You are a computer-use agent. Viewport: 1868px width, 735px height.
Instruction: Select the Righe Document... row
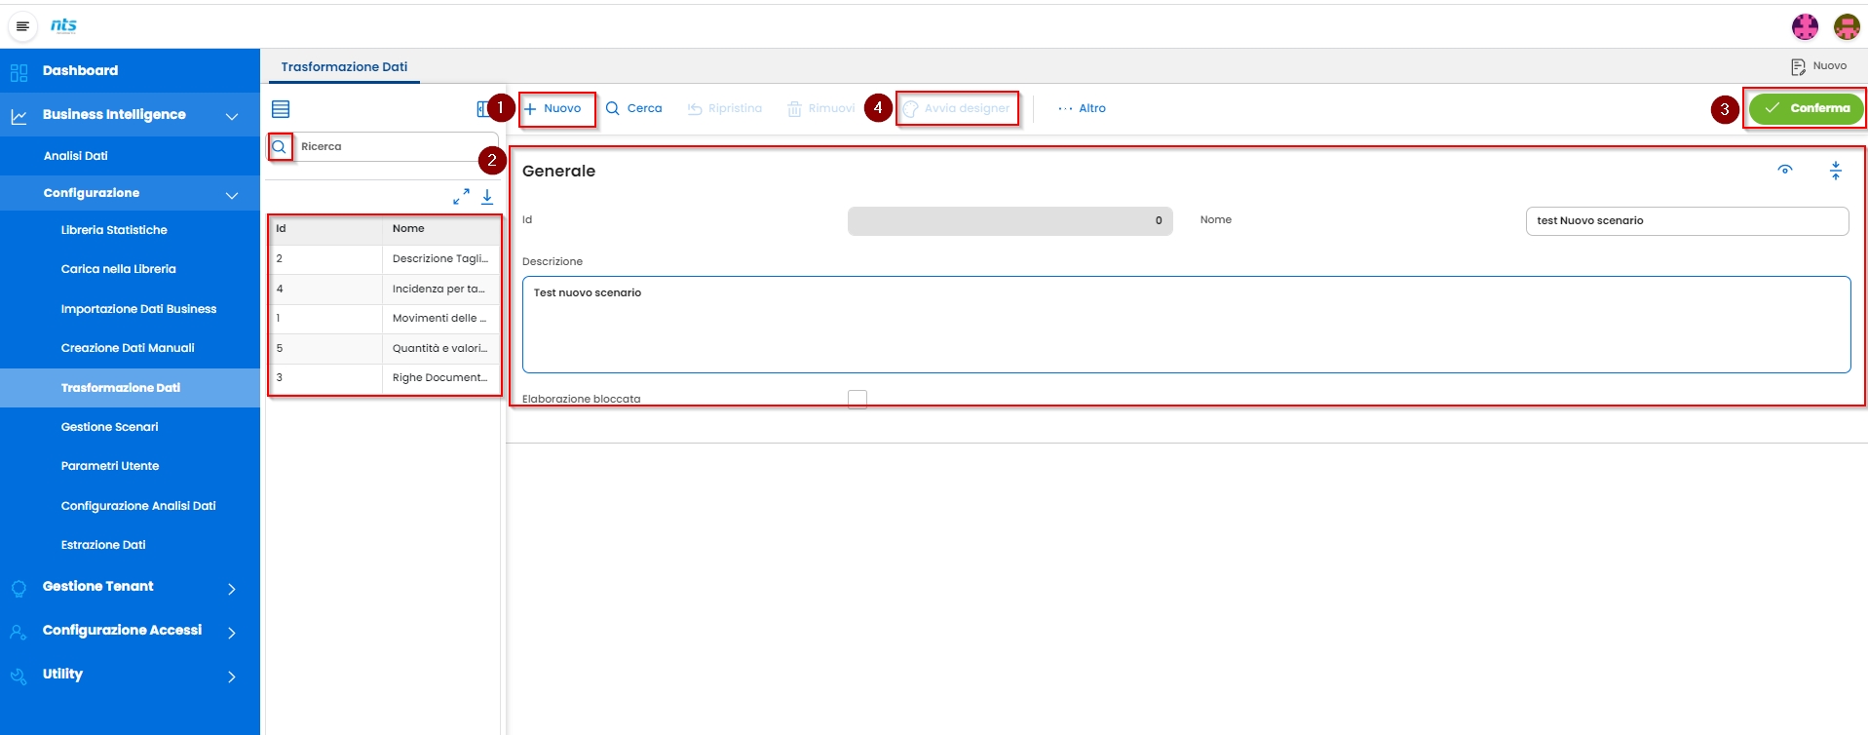pos(385,378)
